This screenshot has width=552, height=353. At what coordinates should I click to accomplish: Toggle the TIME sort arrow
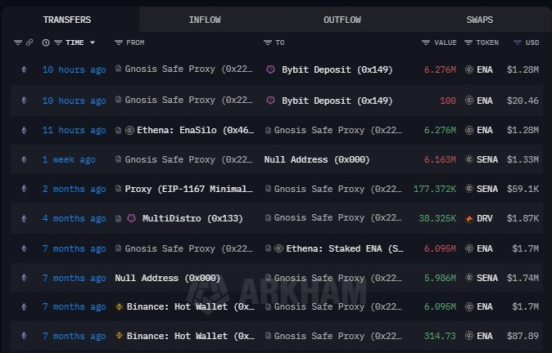[x=93, y=42]
